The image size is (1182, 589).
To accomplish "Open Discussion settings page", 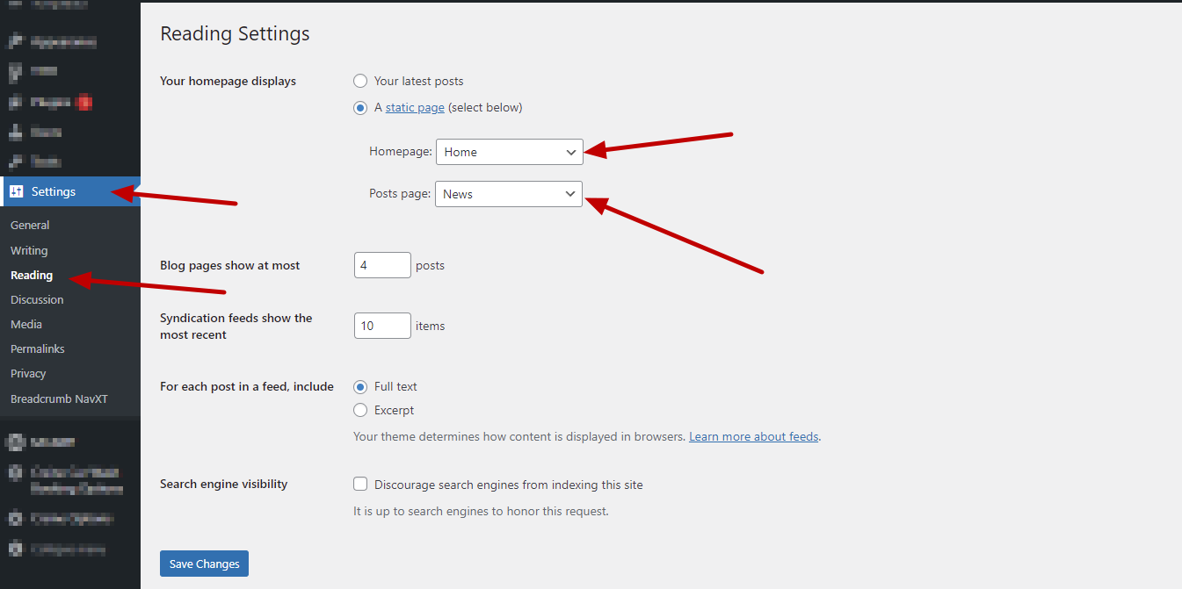I will [37, 299].
